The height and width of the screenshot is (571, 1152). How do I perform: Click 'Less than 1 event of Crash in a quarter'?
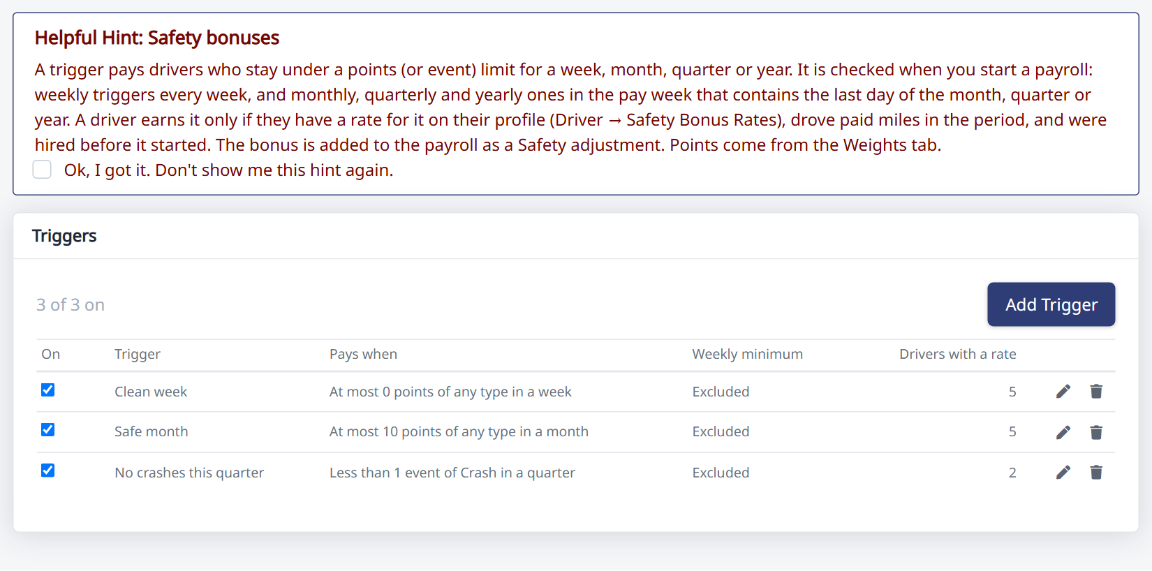click(452, 473)
